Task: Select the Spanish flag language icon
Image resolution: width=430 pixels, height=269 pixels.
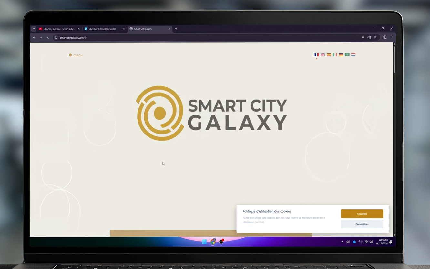Action: (329, 55)
